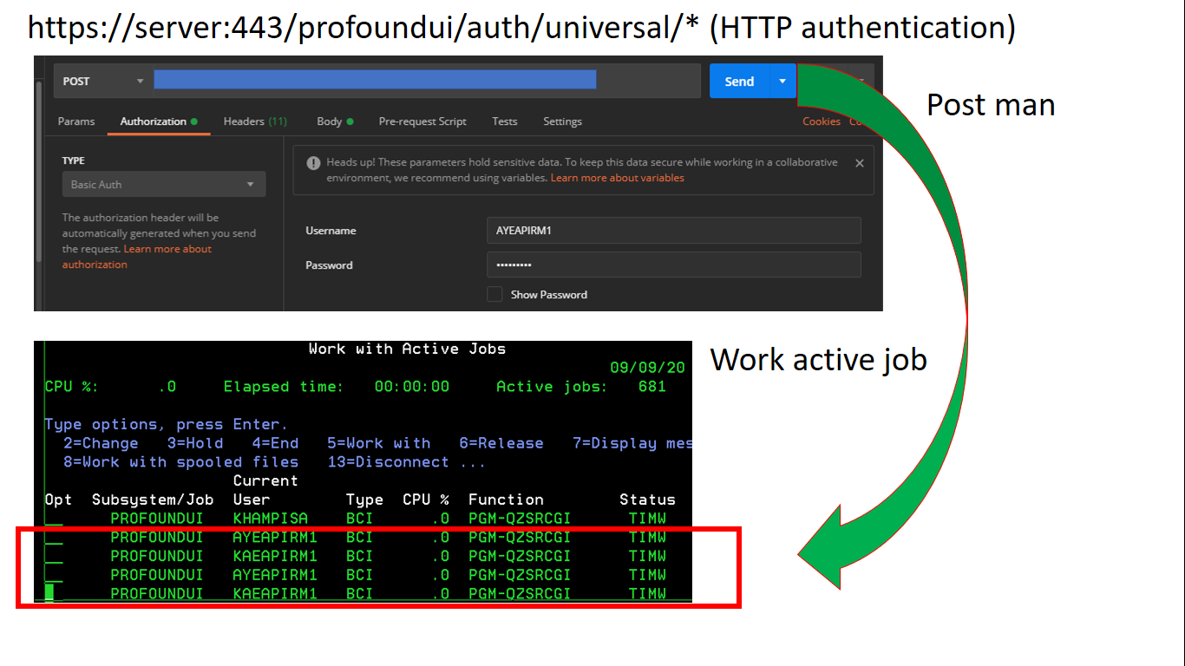The height and width of the screenshot is (666, 1185).
Task: Dismiss the Heads up warning banner
Action: [860, 163]
